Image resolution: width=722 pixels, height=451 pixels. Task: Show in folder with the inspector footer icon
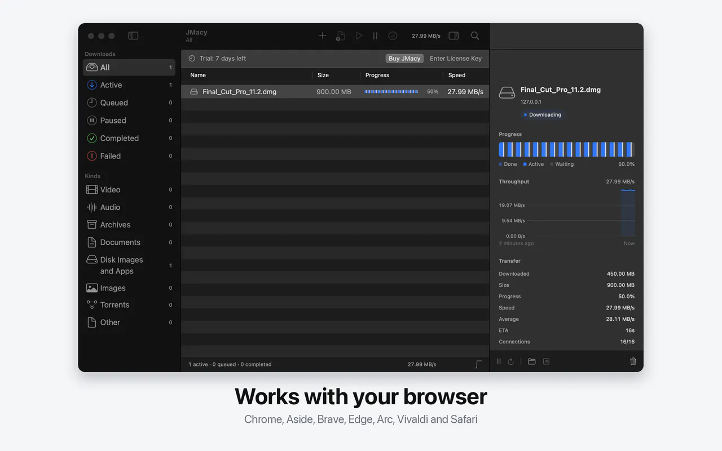(531, 361)
